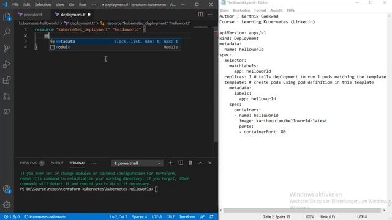The height and width of the screenshot is (220, 392).
Task: Click kubernetes-helloworld branch sync in status bar
Action: tap(45, 217)
